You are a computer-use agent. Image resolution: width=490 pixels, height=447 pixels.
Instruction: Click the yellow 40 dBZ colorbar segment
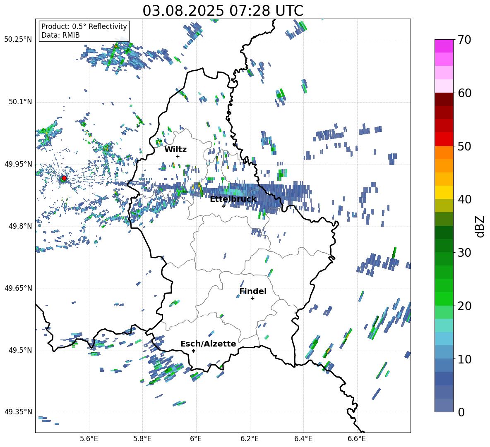point(444,192)
